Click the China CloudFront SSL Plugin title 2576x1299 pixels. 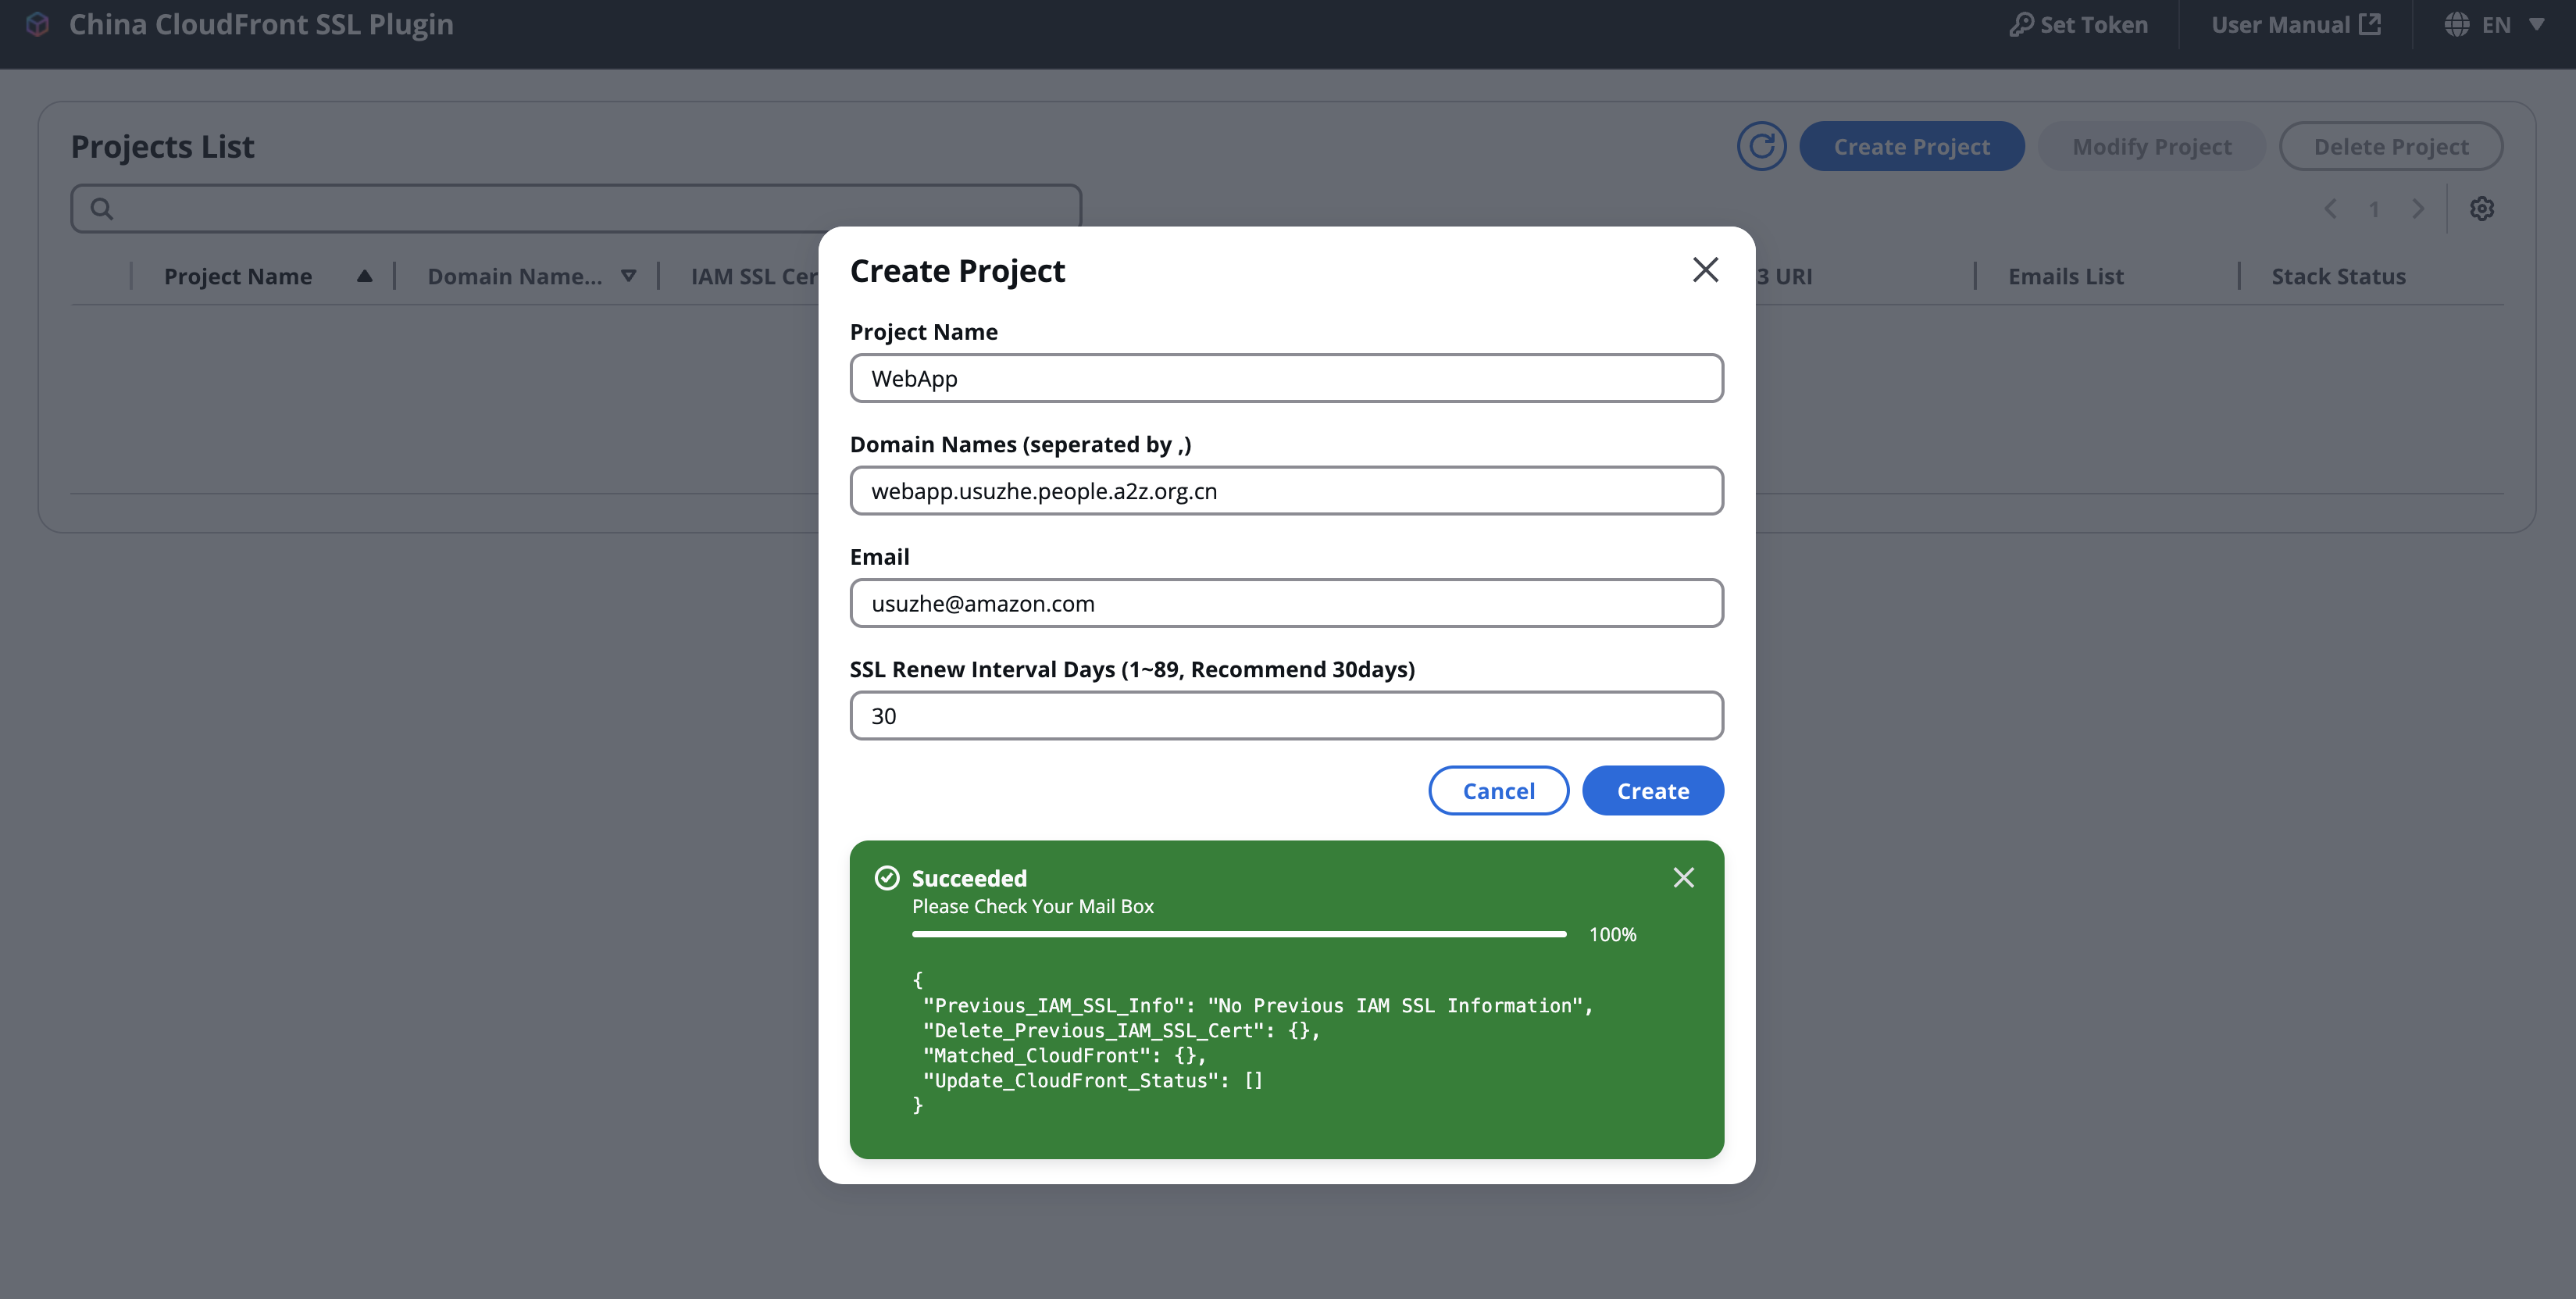point(261,24)
